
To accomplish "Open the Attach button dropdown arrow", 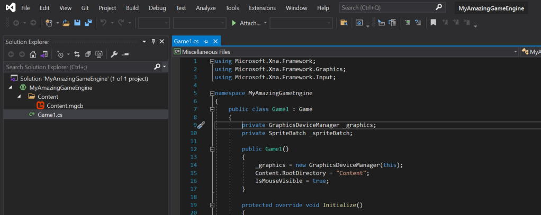I will [x=265, y=23].
